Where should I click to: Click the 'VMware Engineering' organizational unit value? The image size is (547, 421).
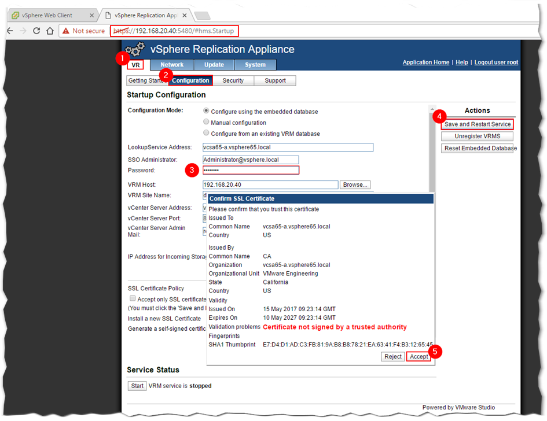pos(290,274)
